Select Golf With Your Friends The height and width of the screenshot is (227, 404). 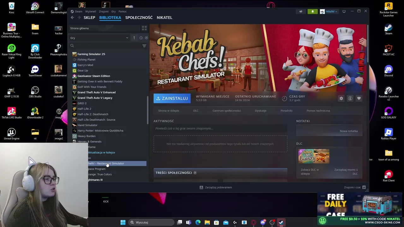coord(92,87)
